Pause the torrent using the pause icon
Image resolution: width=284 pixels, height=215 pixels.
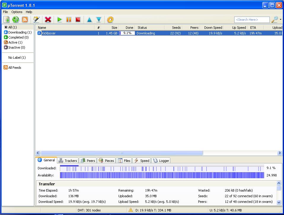pyautogui.click(x=69, y=20)
